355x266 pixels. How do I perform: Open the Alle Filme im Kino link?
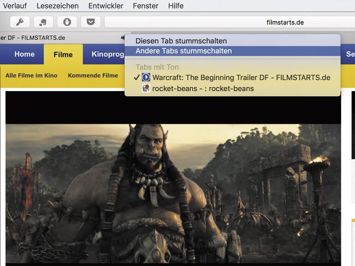[31, 75]
